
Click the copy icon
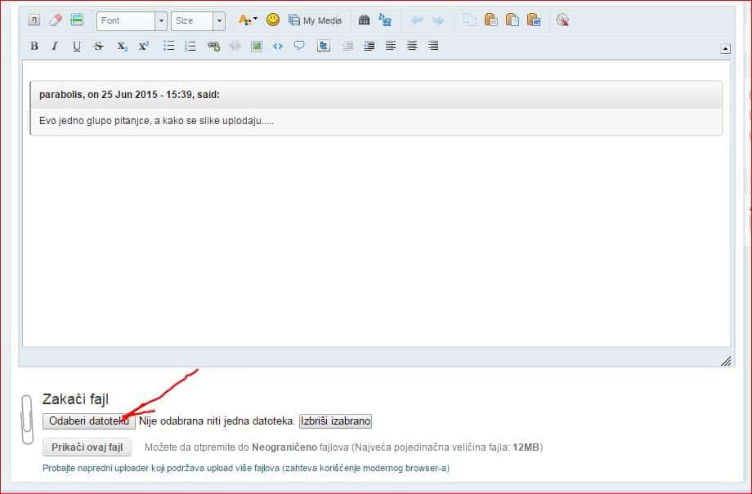470,20
